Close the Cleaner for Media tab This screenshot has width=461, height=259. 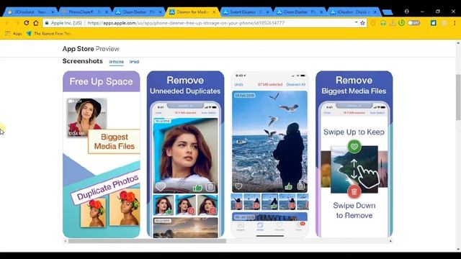pyautogui.click(x=214, y=12)
